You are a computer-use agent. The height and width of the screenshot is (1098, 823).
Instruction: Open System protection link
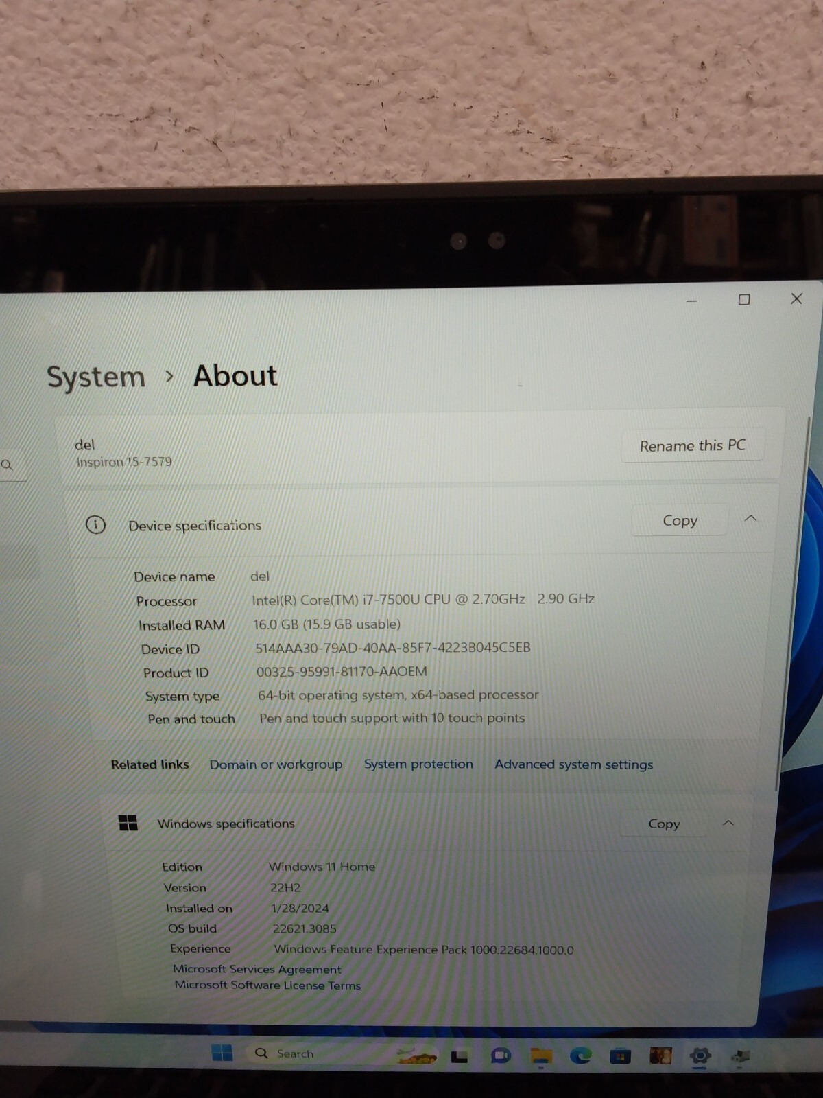click(418, 764)
